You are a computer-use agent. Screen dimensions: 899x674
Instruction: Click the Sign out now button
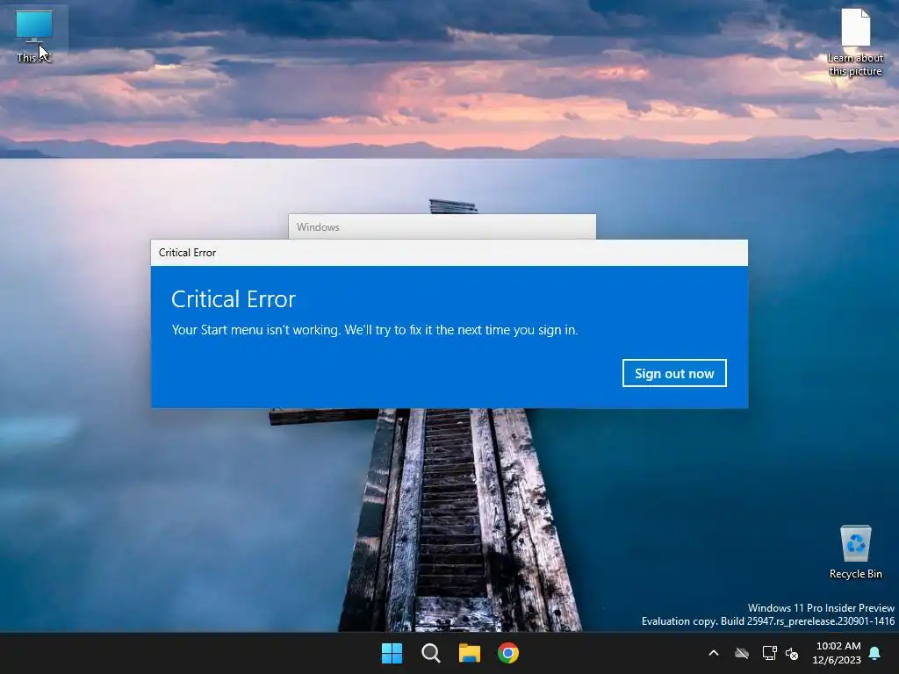click(x=674, y=373)
